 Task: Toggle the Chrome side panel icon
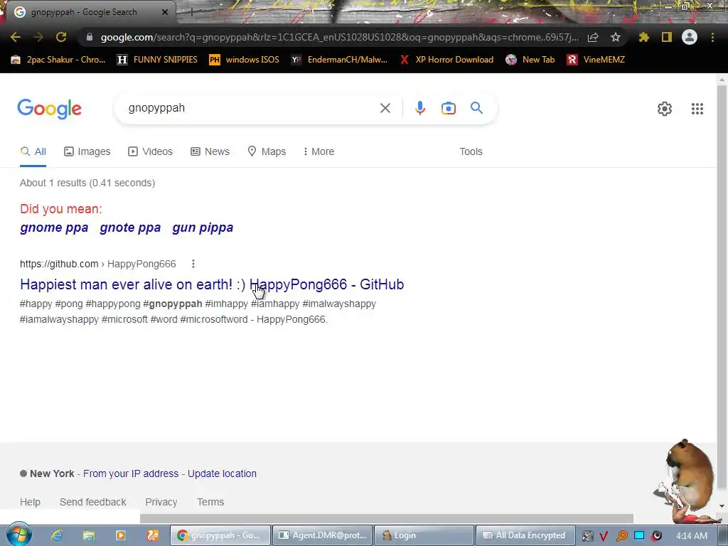tap(667, 37)
